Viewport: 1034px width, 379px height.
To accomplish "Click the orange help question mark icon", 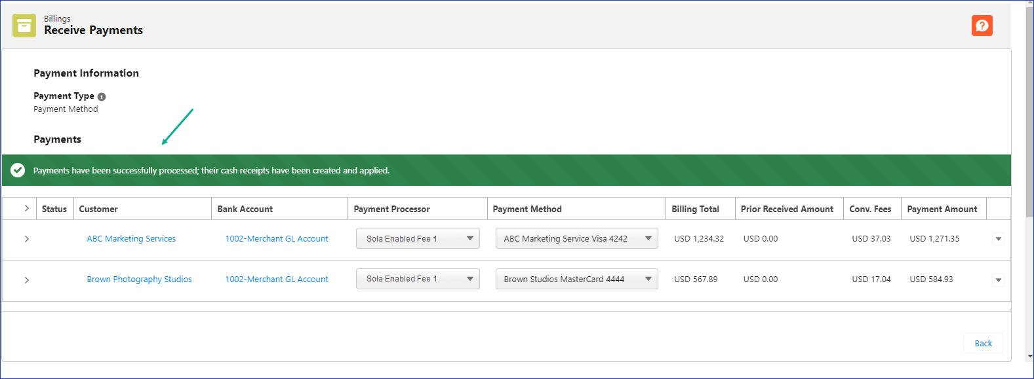I will (982, 26).
